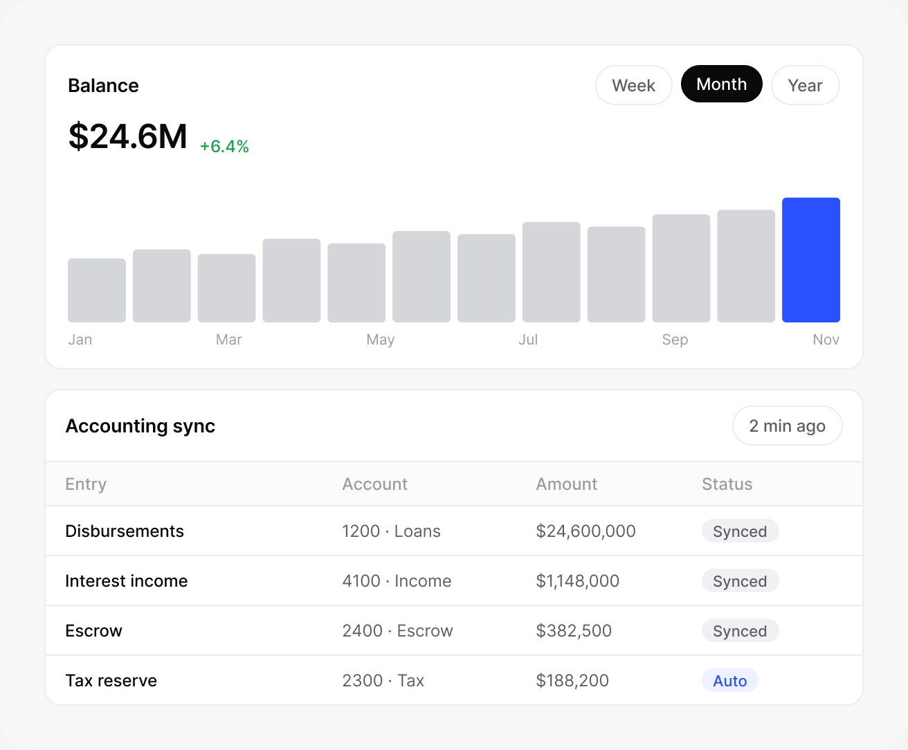The width and height of the screenshot is (908, 750).
Task: Click the bar just before November
Action: point(746,266)
